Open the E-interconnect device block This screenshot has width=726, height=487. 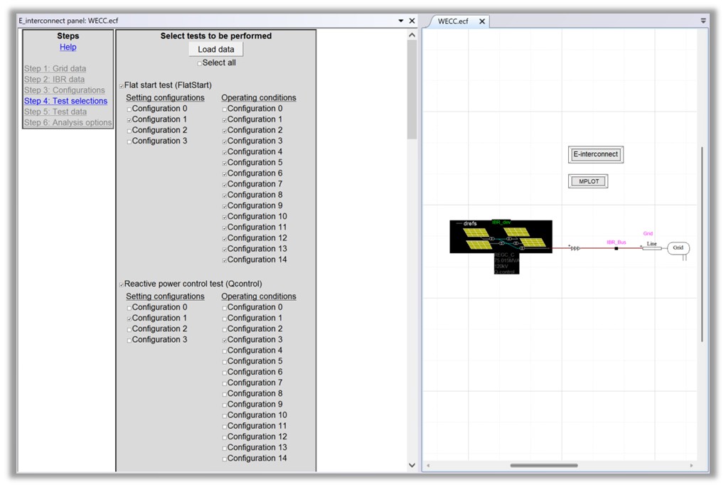(597, 154)
